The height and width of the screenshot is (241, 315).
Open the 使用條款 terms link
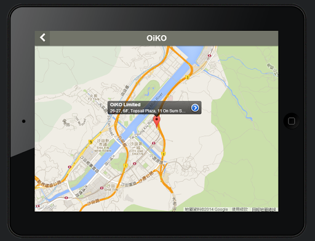[239, 209]
